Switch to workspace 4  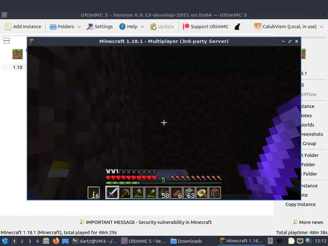click(37, 241)
